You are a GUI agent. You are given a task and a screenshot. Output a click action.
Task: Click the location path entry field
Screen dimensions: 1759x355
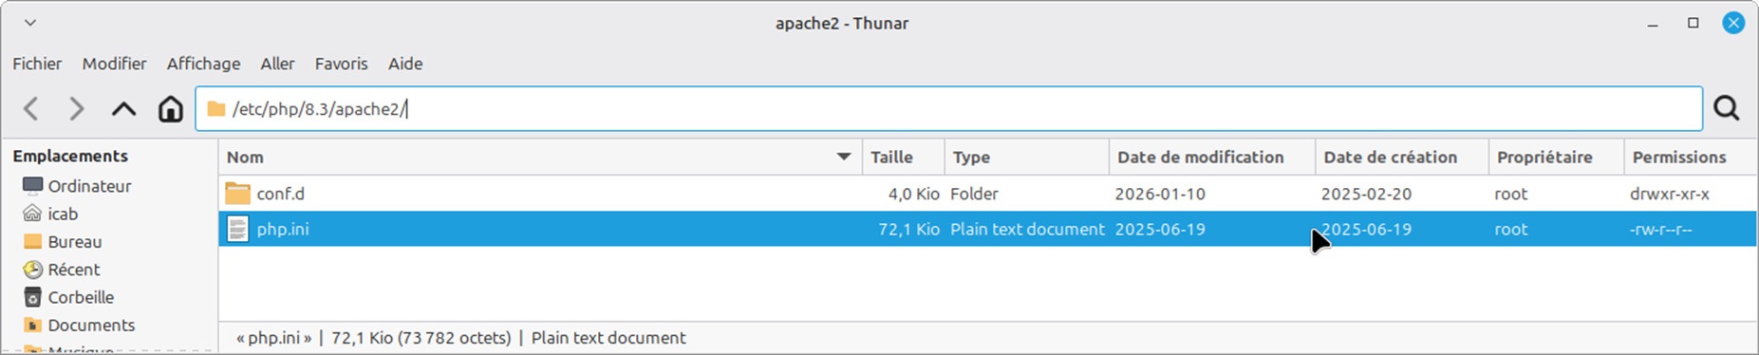949,109
